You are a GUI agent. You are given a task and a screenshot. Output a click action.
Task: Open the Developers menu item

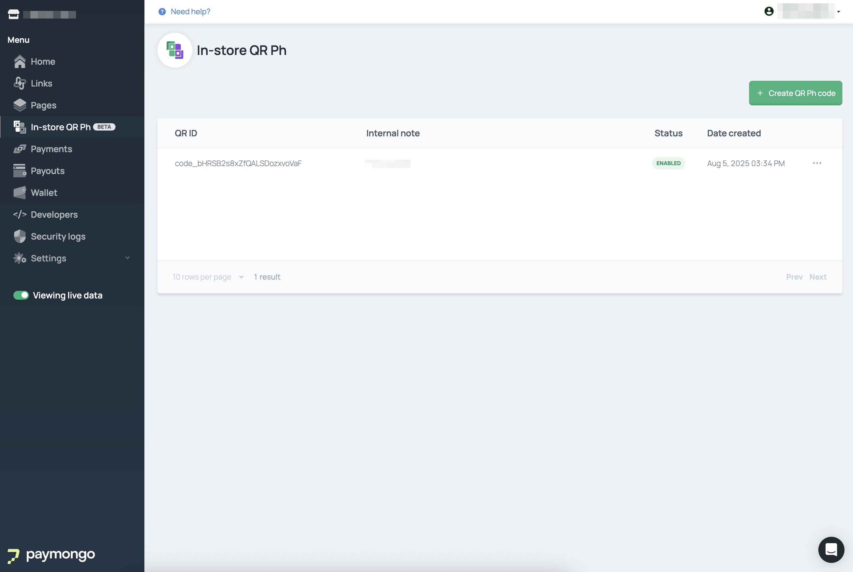point(72,214)
